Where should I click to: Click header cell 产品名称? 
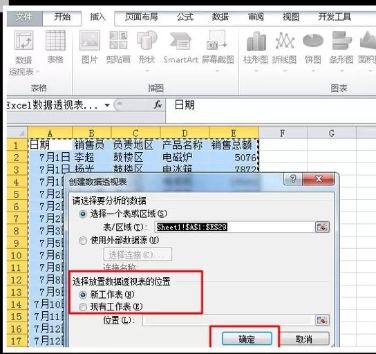pos(184,145)
